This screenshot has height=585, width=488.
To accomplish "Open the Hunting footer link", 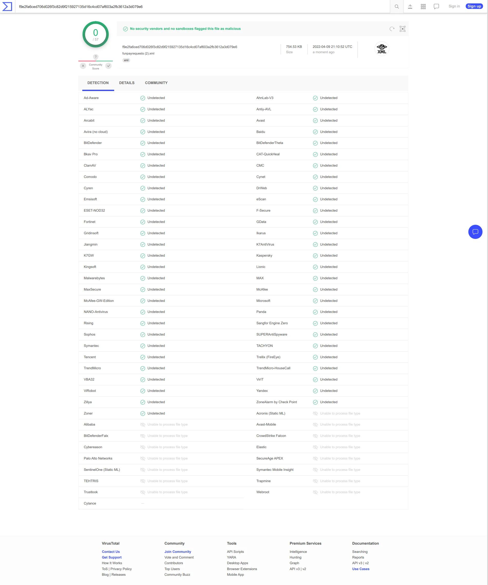I will point(295,557).
